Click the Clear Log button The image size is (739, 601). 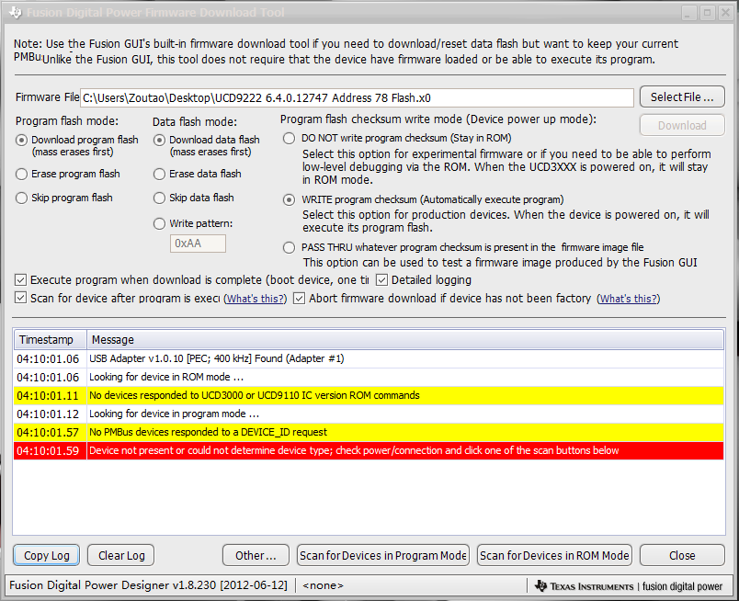[121, 556]
